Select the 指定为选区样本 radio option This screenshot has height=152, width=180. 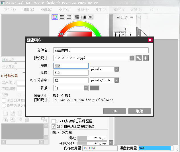(x=4, y=106)
